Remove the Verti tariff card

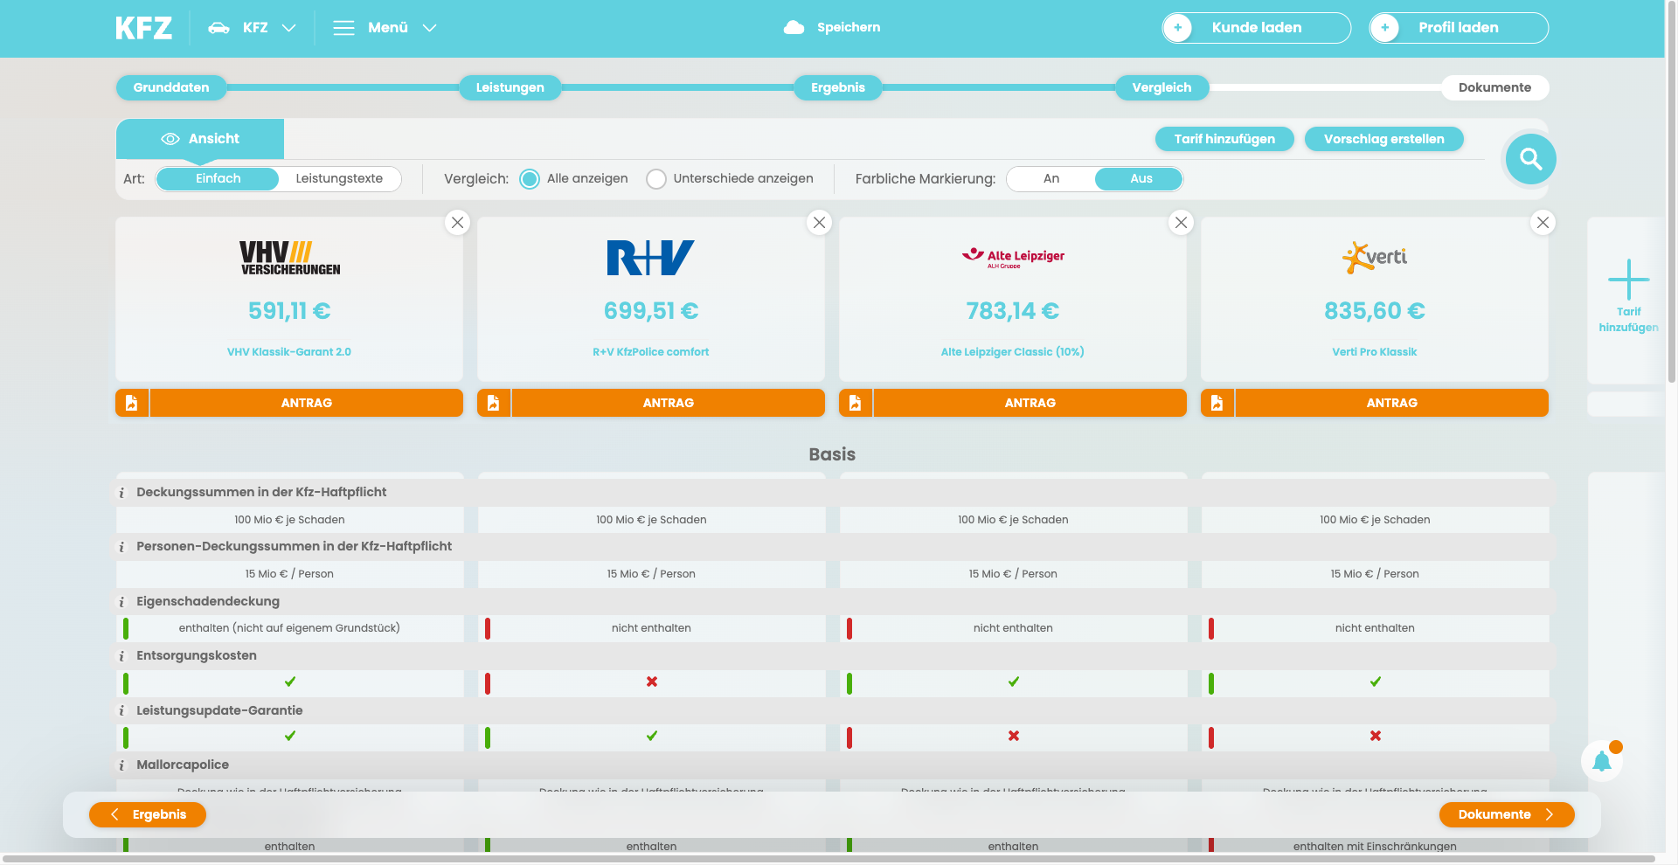click(1543, 222)
